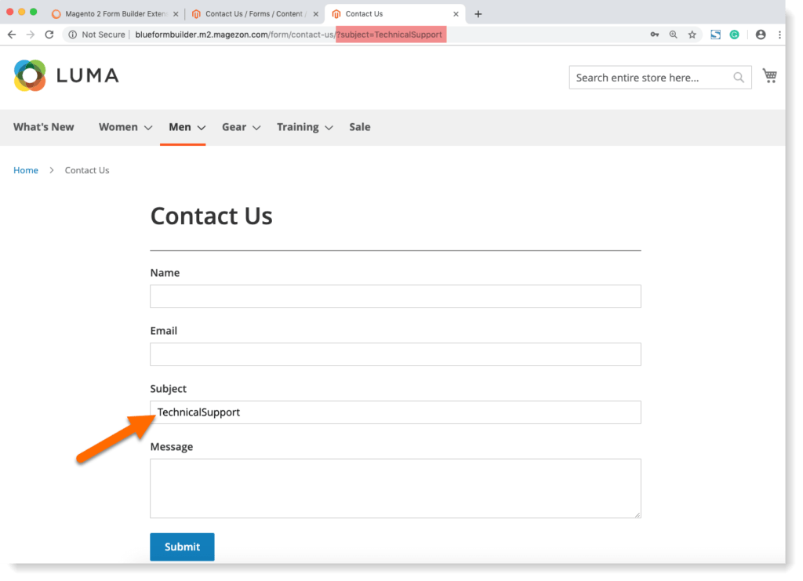The image size is (803, 581).
Task: Bookmark this page with the star icon
Action: coord(692,34)
